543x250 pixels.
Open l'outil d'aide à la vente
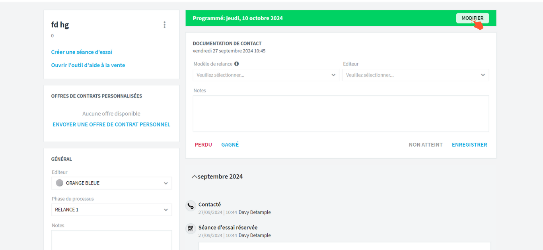tap(88, 65)
